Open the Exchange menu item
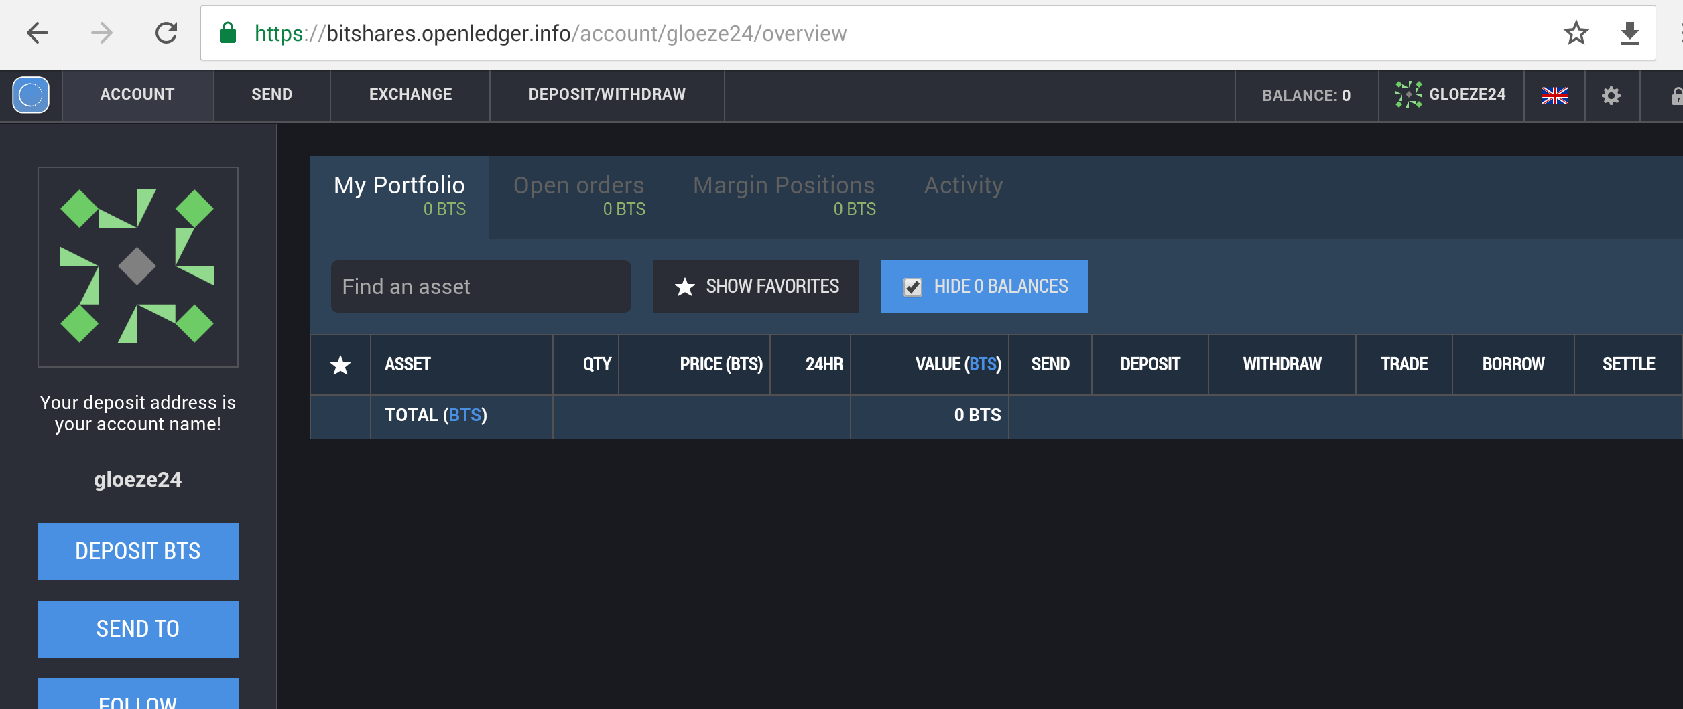This screenshot has width=1683, height=709. point(410,95)
